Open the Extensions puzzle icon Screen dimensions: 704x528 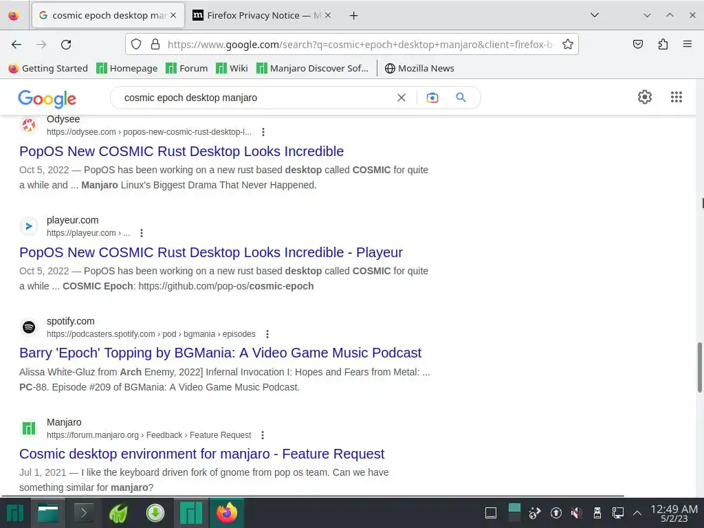click(x=663, y=44)
